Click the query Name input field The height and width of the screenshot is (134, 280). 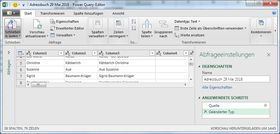pyautogui.click(x=236, y=79)
